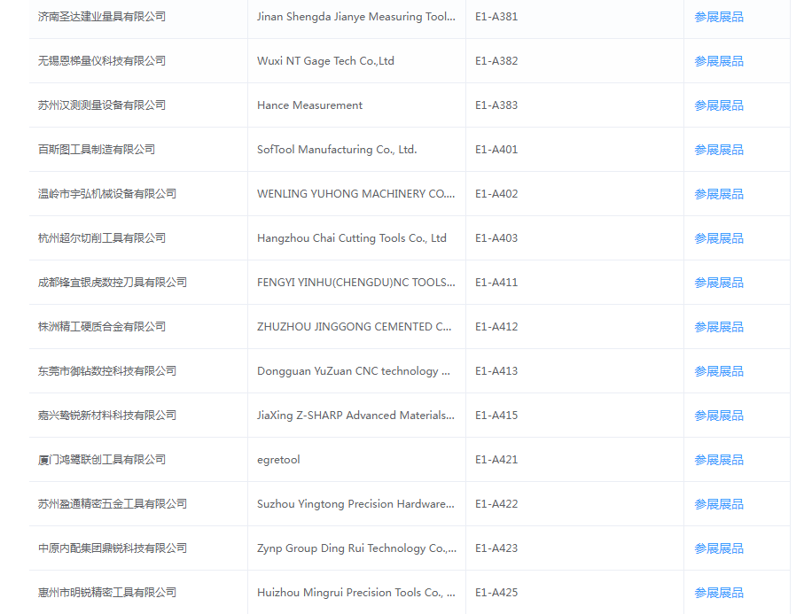The width and height of the screenshot is (804, 614).
Task: Click booth number E1-A423
Action: coord(496,548)
